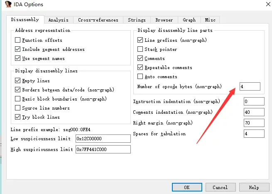Open the Cross-references tab
Image resolution: width=272 pixels, height=194 pixels.
pyautogui.click(x=98, y=20)
